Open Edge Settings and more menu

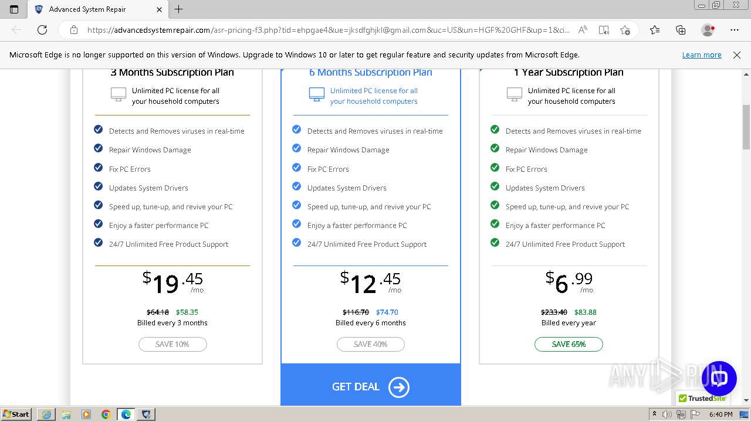pos(735,30)
